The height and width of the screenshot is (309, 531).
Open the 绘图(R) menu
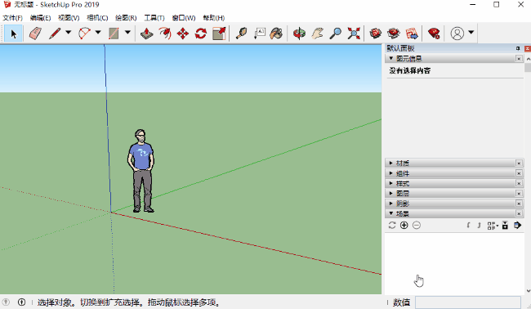(126, 18)
